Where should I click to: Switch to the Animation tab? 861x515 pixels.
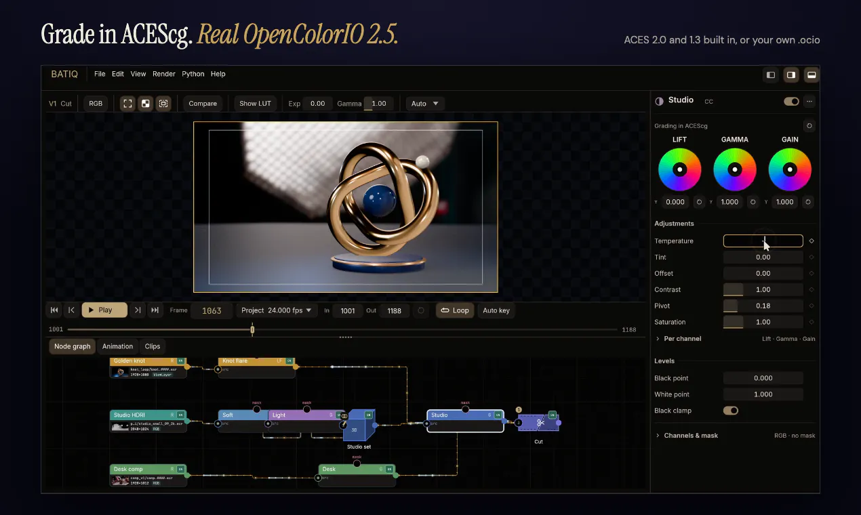tap(118, 346)
